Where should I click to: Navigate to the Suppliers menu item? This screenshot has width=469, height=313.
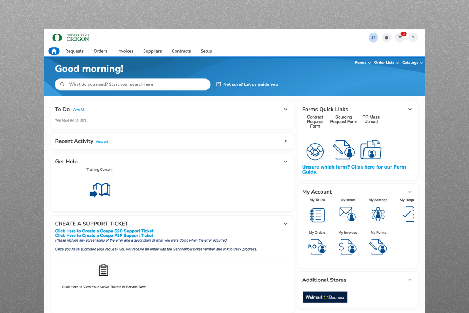pyautogui.click(x=152, y=51)
